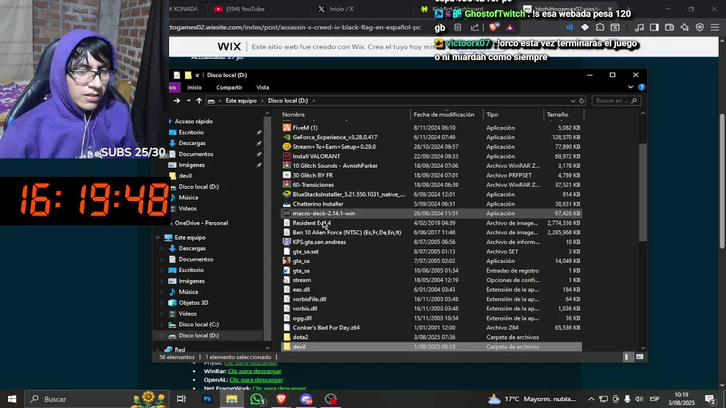Open OBS Studio from the taskbar
This screenshot has height=408, width=726.
[331, 399]
